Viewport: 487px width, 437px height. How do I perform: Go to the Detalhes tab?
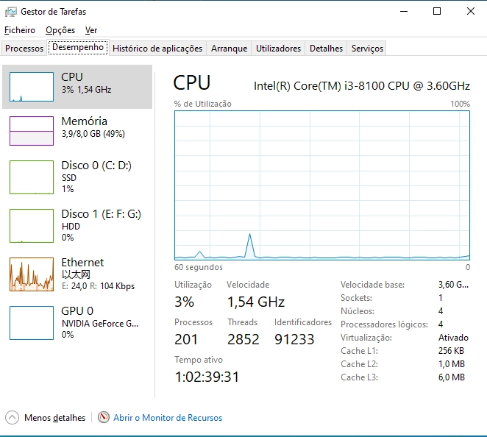326,49
